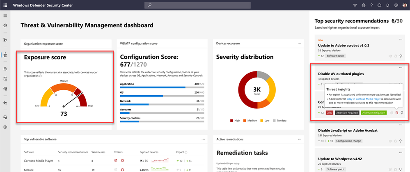Click the 'Configuration change' tag
Viewport: 410px width, 172px height.
[x=348, y=141]
